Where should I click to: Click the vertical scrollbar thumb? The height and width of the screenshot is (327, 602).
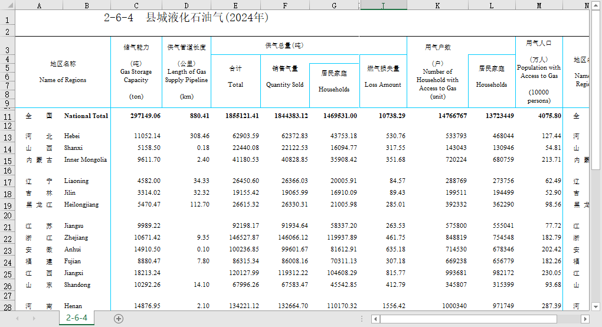coord(596,90)
